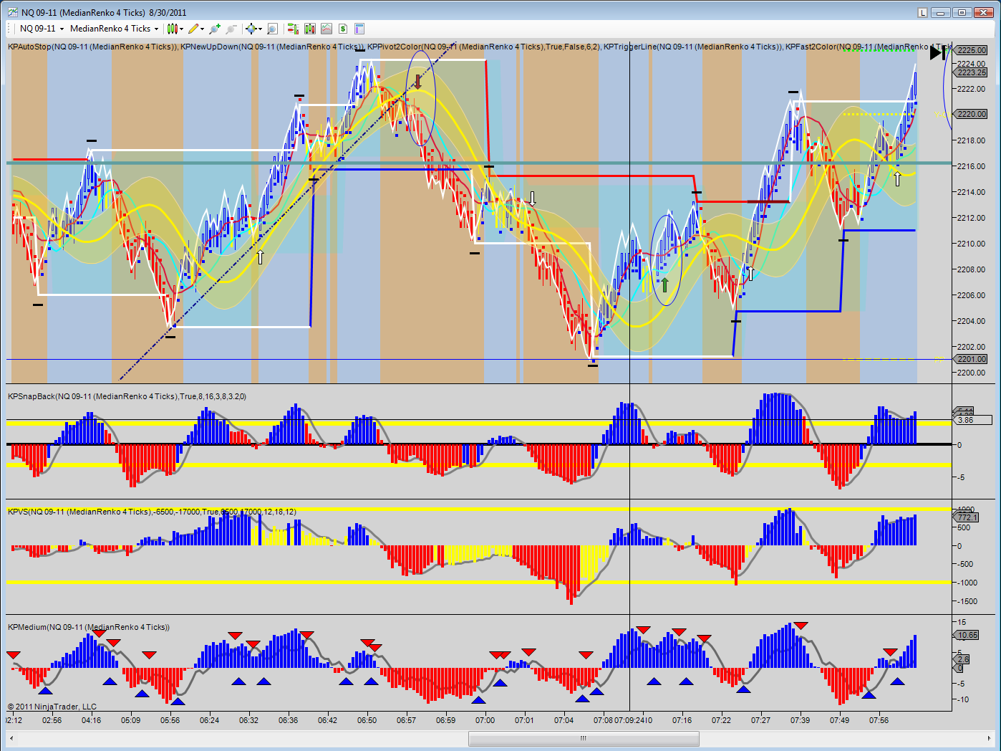Click the chart window title bar icon
This screenshot has height=751, width=1001.
(x=13, y=12)
